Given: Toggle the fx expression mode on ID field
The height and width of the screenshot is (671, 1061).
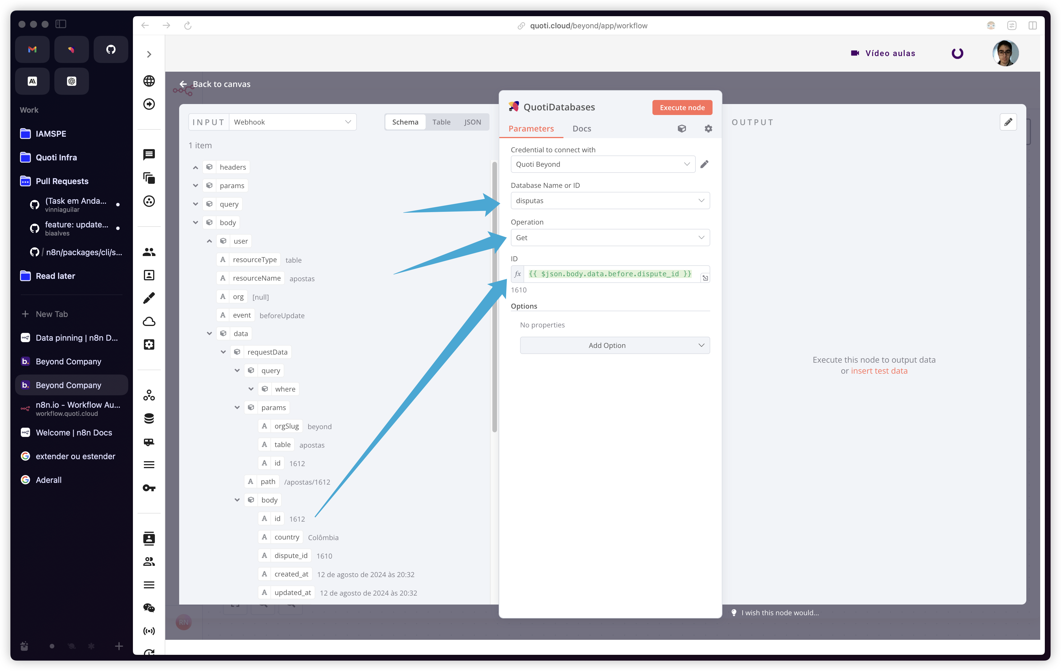Looking at the screenshot, I should tap(518, 274).
